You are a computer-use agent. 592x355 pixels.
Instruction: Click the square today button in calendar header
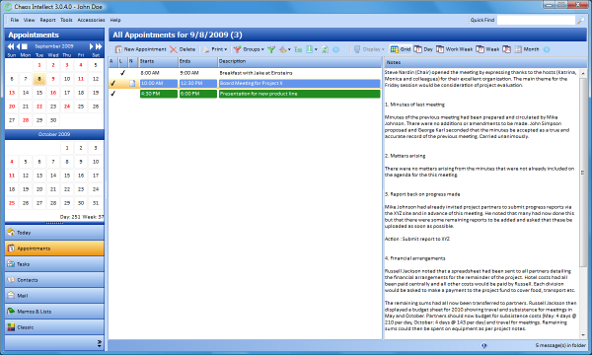click(25, 46)
